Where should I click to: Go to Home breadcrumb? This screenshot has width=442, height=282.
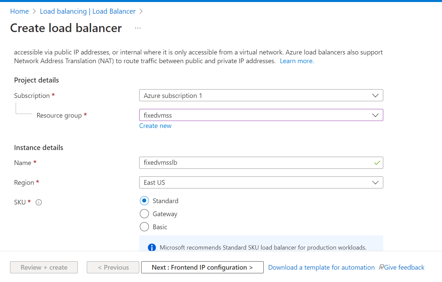pos(19,11)
